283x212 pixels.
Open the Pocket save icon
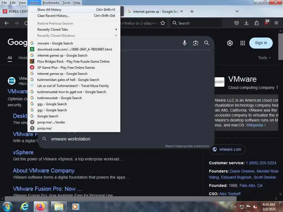237,23
